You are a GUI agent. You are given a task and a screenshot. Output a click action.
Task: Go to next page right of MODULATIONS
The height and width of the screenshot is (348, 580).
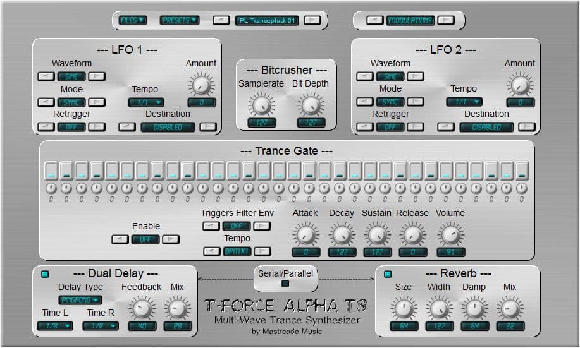point(446,20)
